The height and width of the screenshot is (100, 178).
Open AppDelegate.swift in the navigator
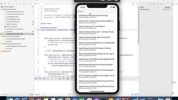coord(12,17)
